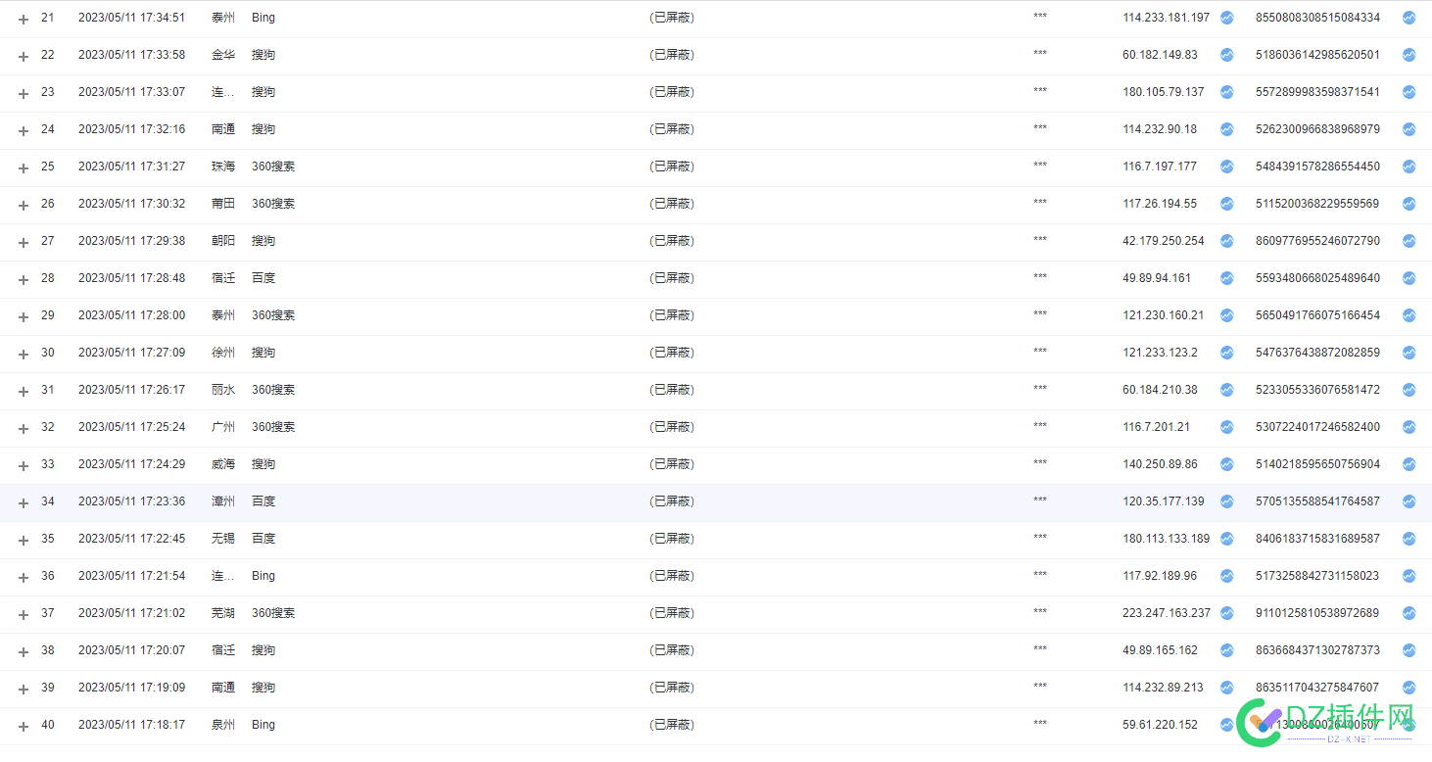This screenshot has height=762, width=1432.
Task: Select the trend icon after ID 5262300966838968979
Action: (1408, 129)
